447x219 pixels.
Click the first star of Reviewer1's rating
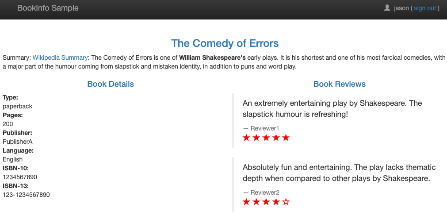pyautogui.click(x=246, y=138)
